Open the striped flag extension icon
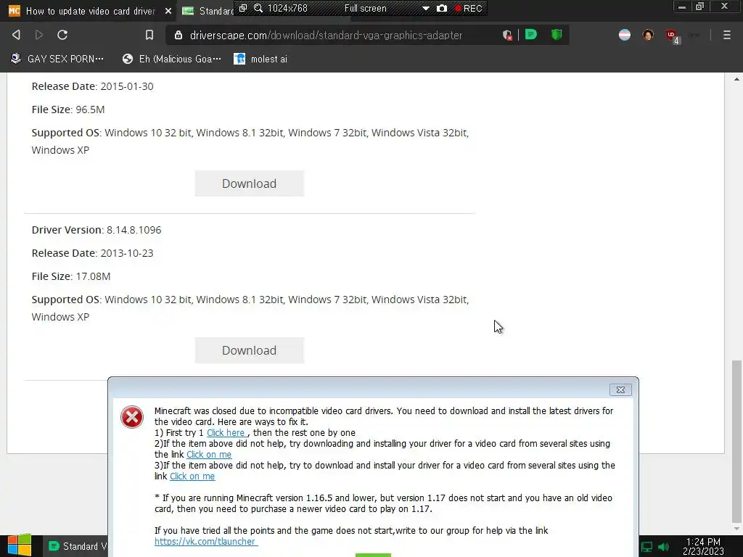The image size is (743, 557). 625,35
